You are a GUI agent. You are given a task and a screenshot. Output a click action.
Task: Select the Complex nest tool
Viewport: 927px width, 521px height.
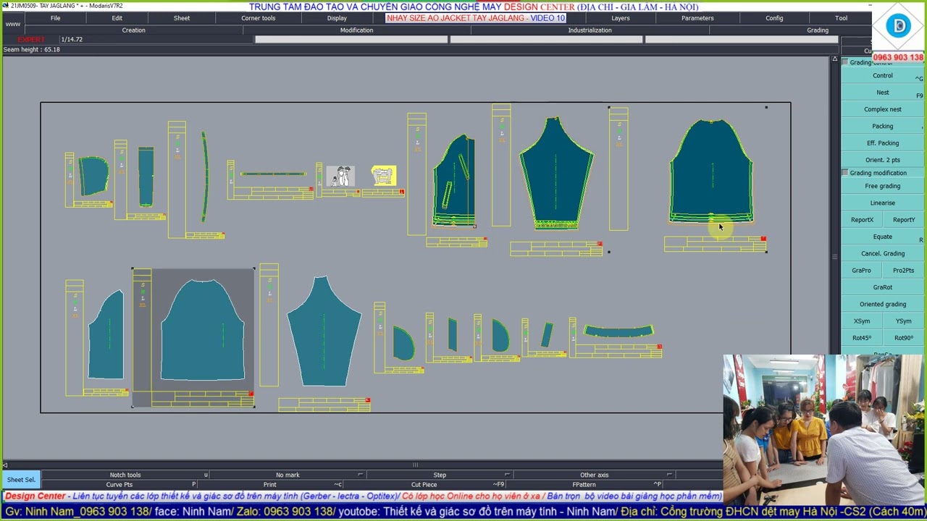click(882, 109)
